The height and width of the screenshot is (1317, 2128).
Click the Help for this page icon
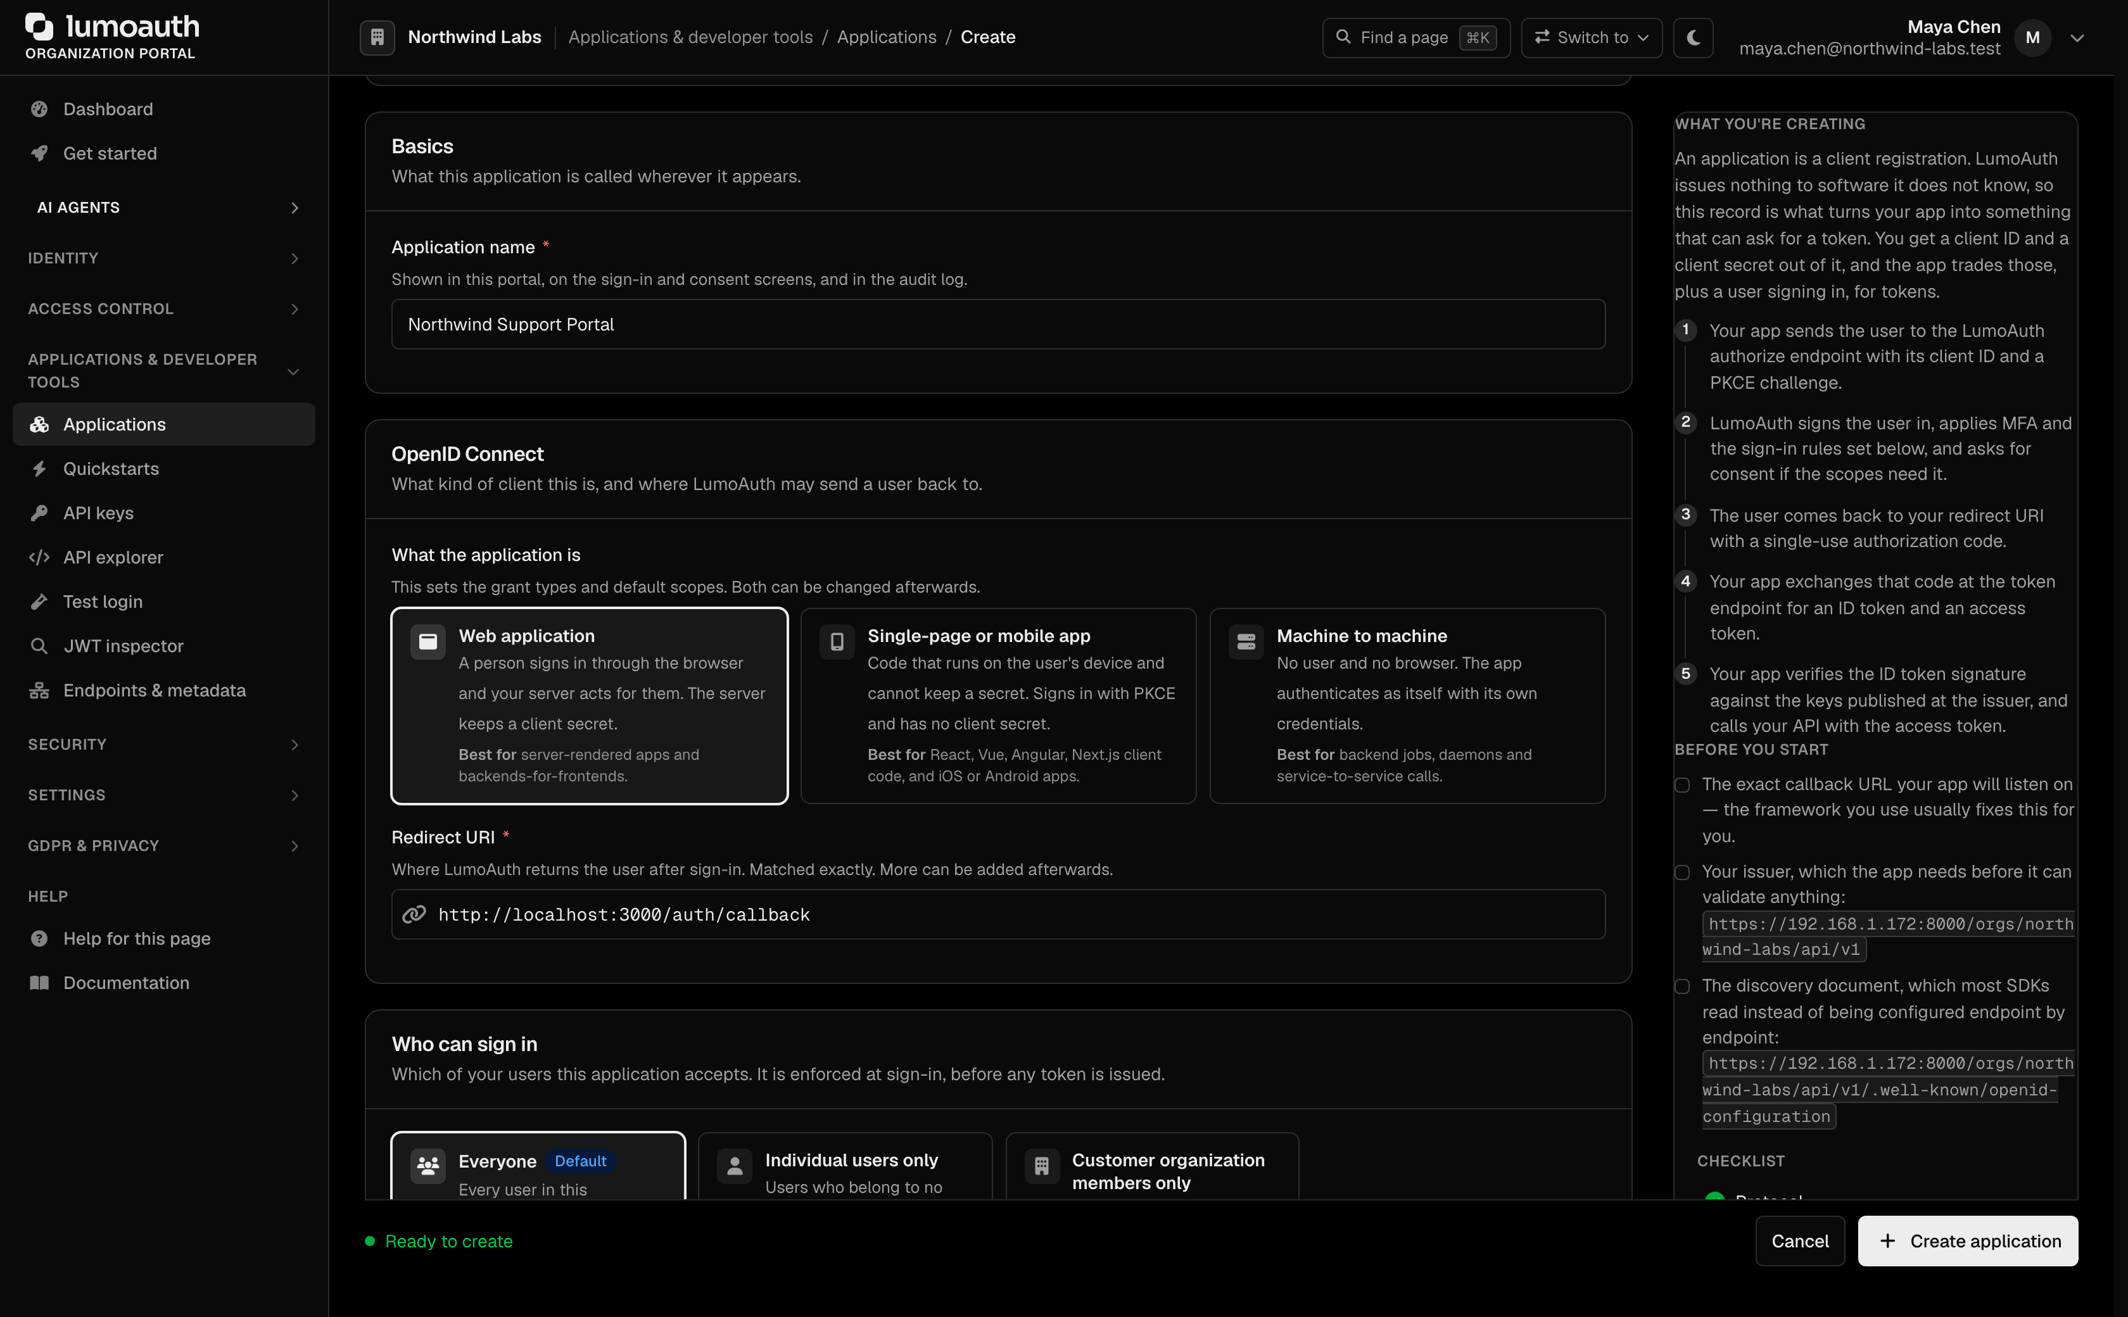click(39, 939)
